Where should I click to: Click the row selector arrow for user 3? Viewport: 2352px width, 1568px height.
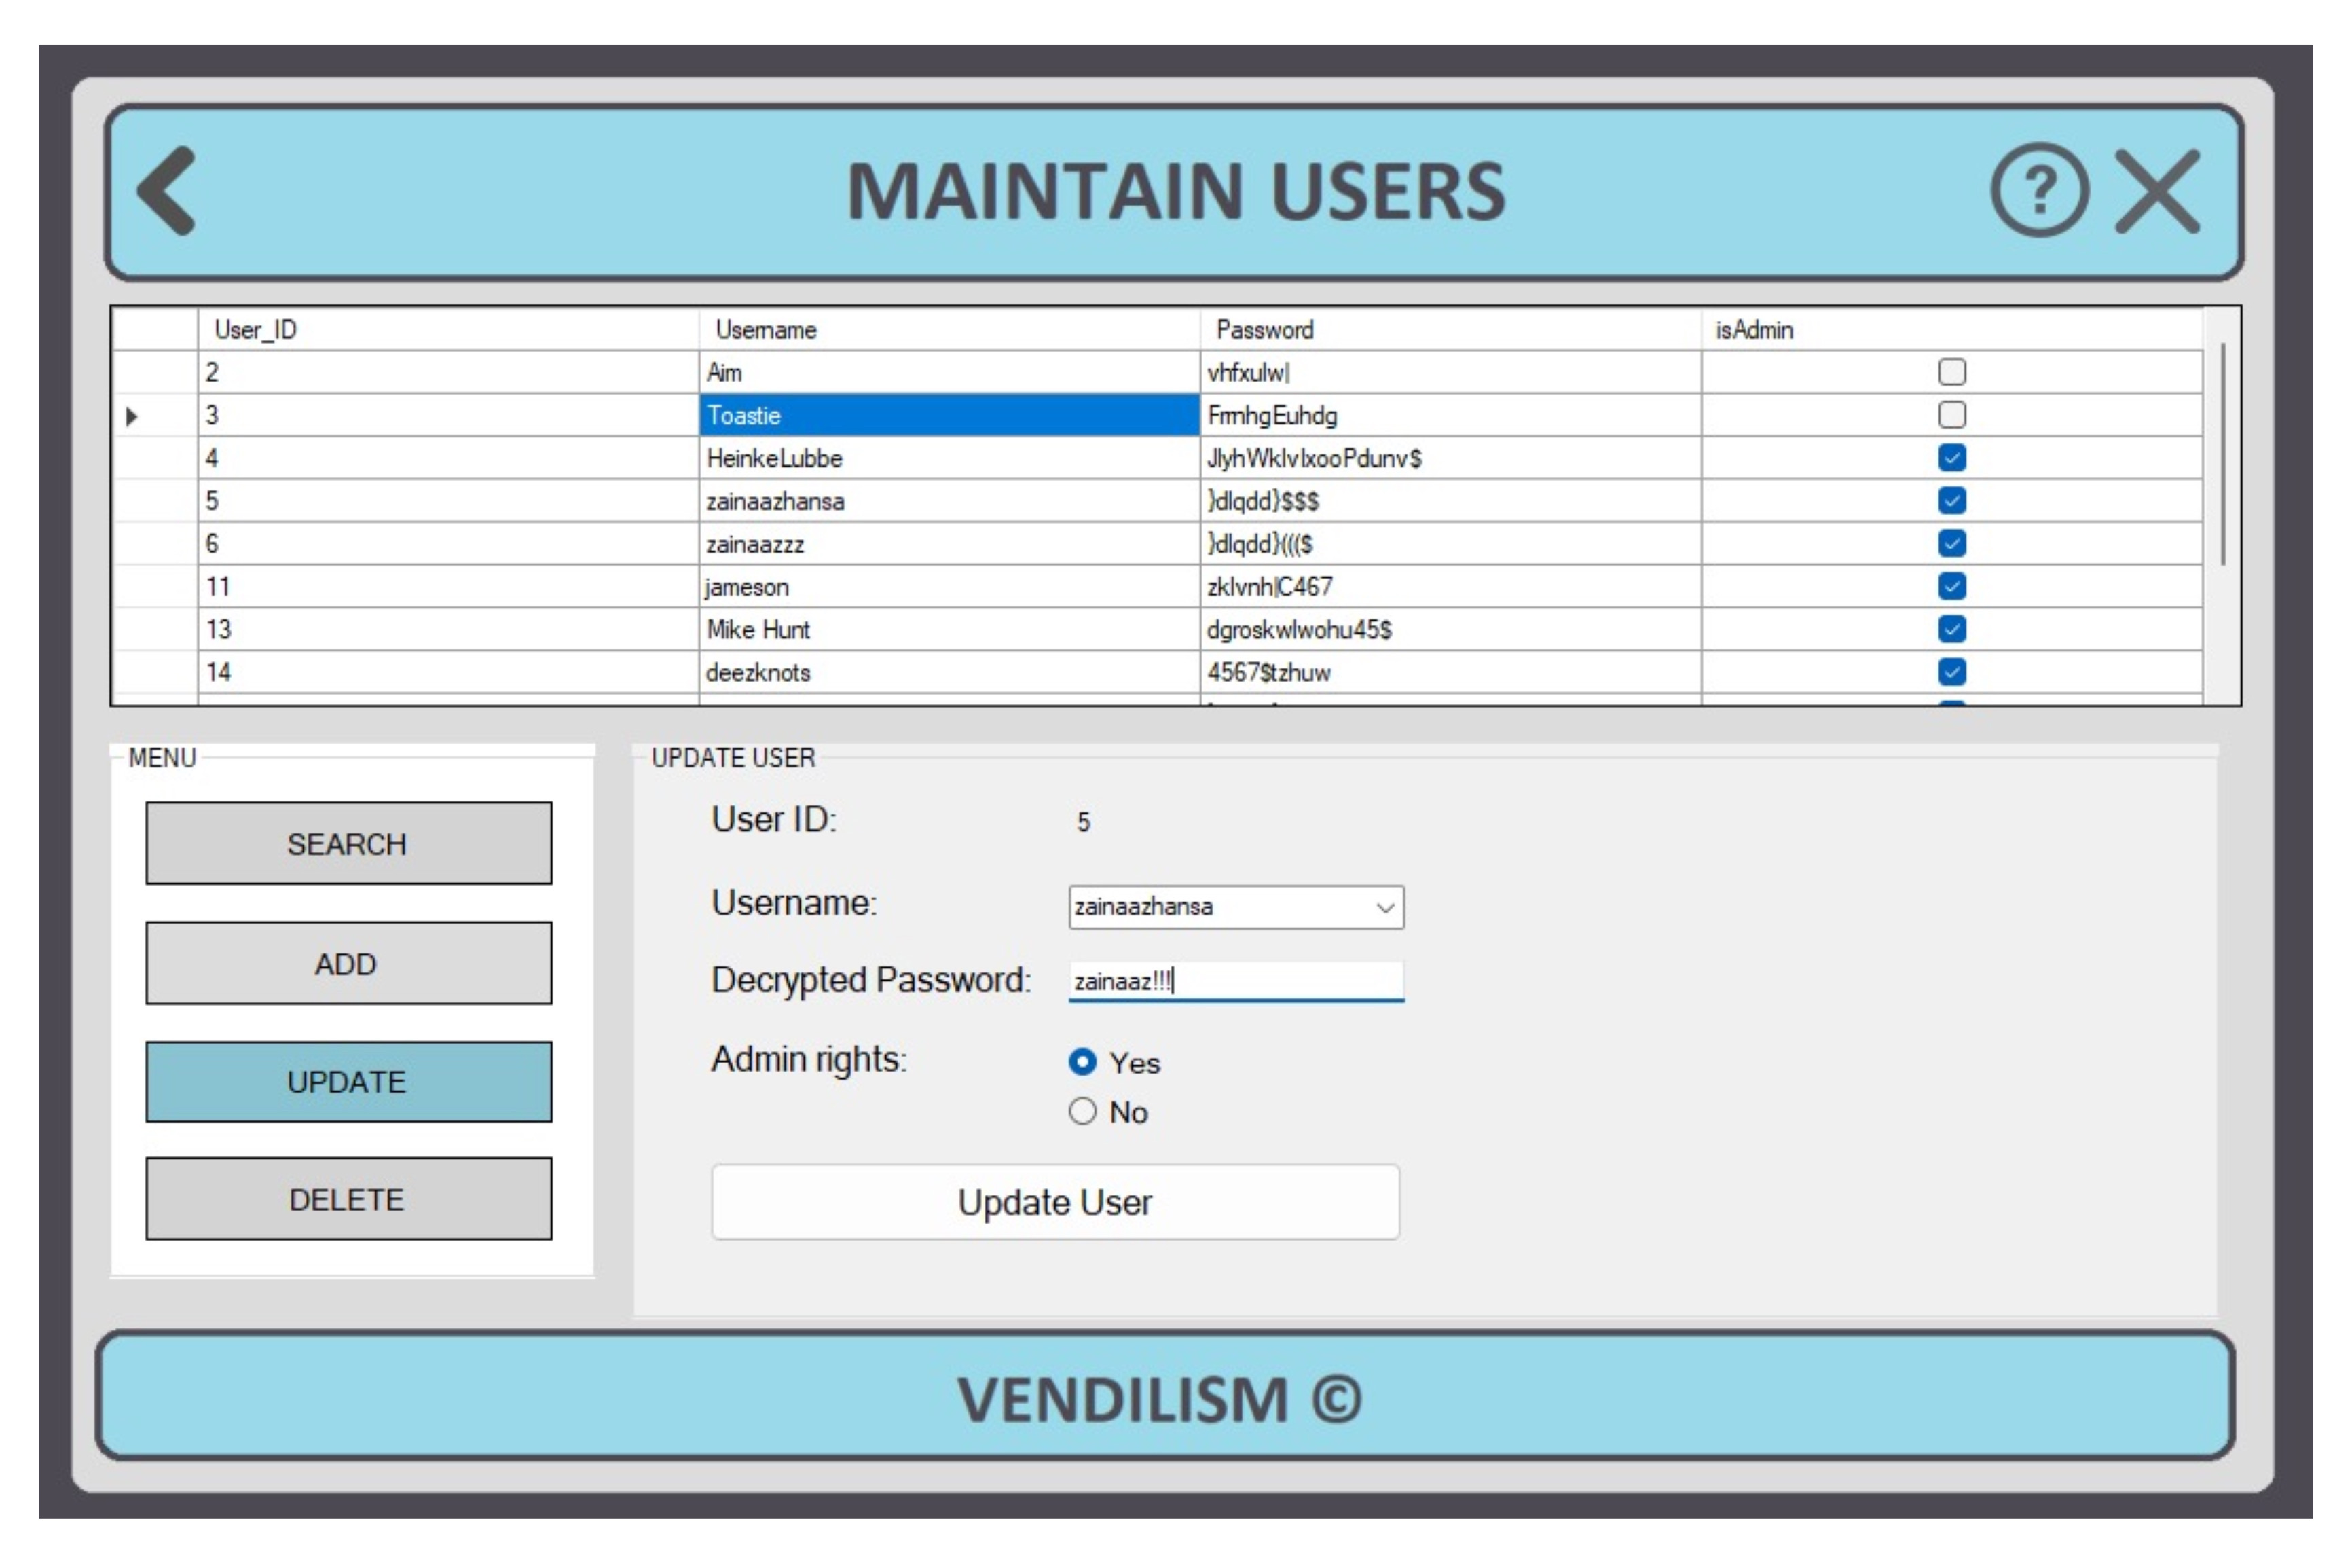coord(132,416)
